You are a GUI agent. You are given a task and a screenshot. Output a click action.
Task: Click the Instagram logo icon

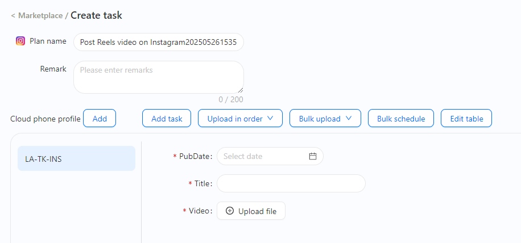pos(20,41)
